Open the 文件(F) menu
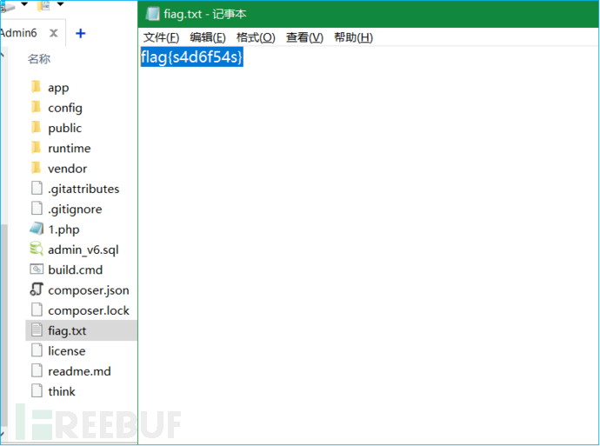 (x=161, y=37)
